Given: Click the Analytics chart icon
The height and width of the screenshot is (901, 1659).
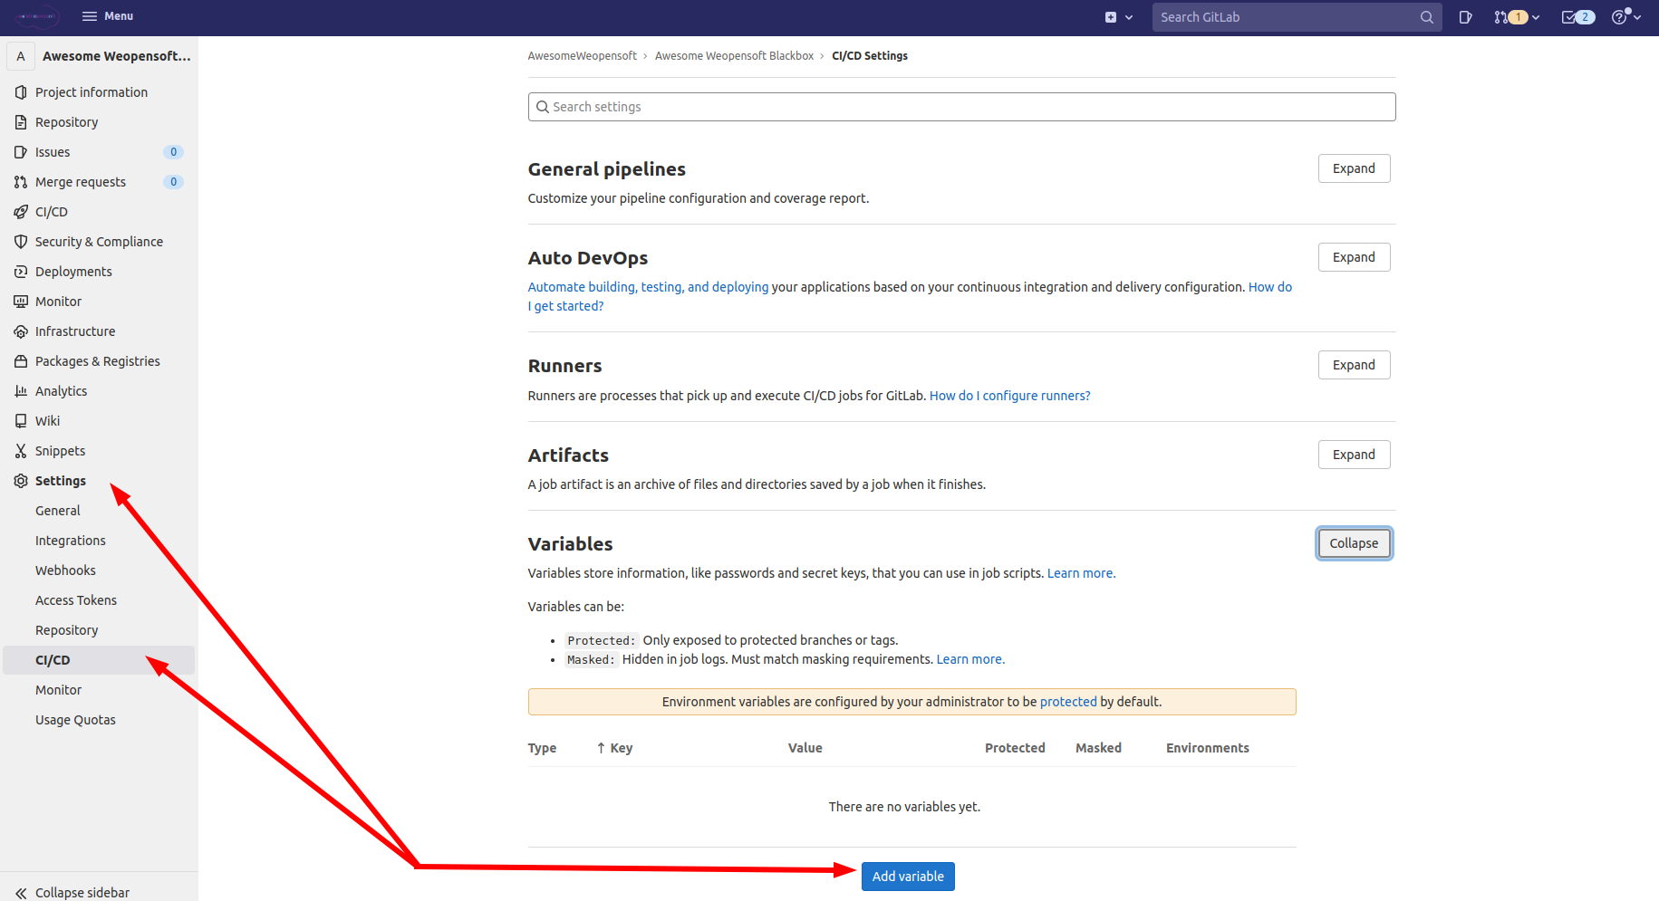Looking at the screenshot, I should [x=21, y=391].
